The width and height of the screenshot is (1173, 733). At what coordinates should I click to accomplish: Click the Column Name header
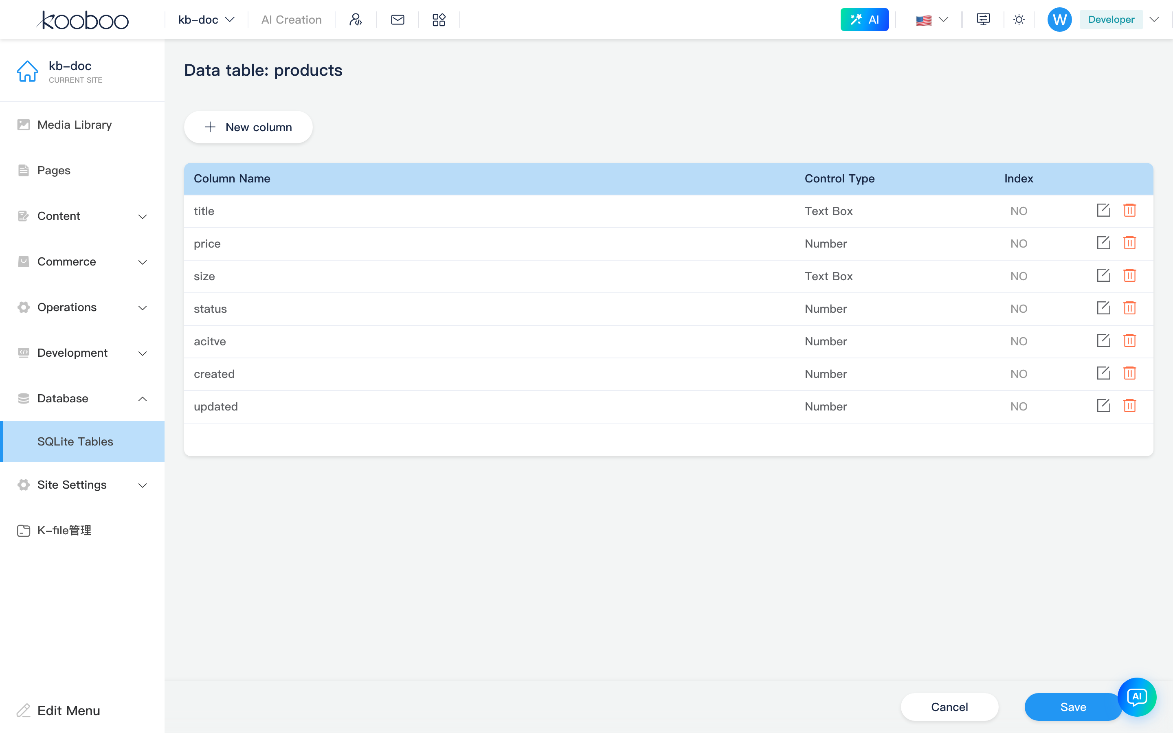point(232,178)
